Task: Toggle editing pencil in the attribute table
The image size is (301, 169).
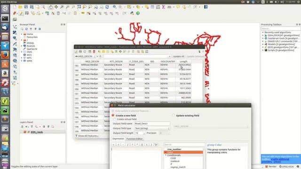Action: (76, 52)
